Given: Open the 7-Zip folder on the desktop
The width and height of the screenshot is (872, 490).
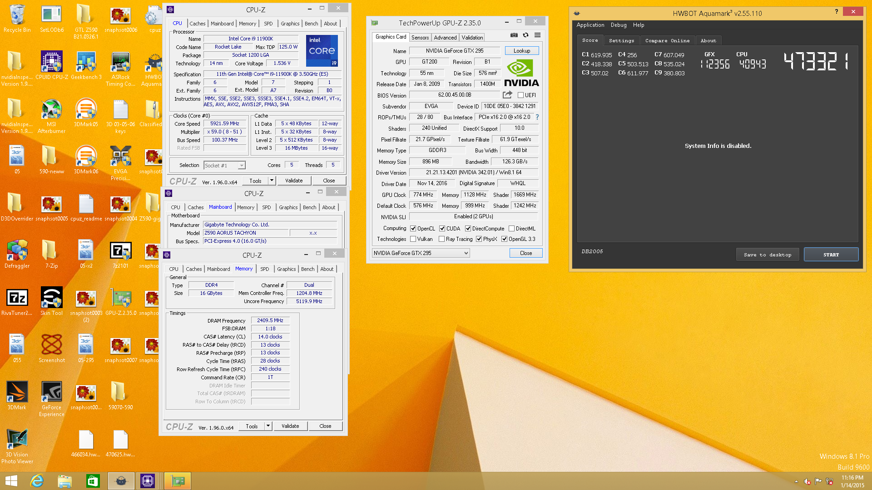Looking at the screenshot, I should (51, 254).
